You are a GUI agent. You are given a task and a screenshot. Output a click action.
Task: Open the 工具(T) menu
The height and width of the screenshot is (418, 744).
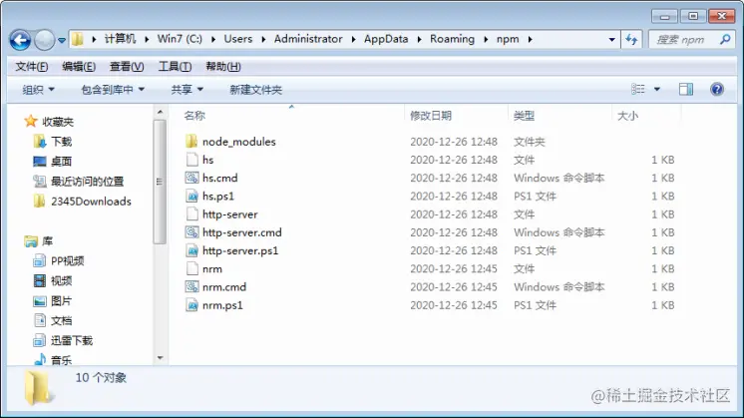[175, 67]
